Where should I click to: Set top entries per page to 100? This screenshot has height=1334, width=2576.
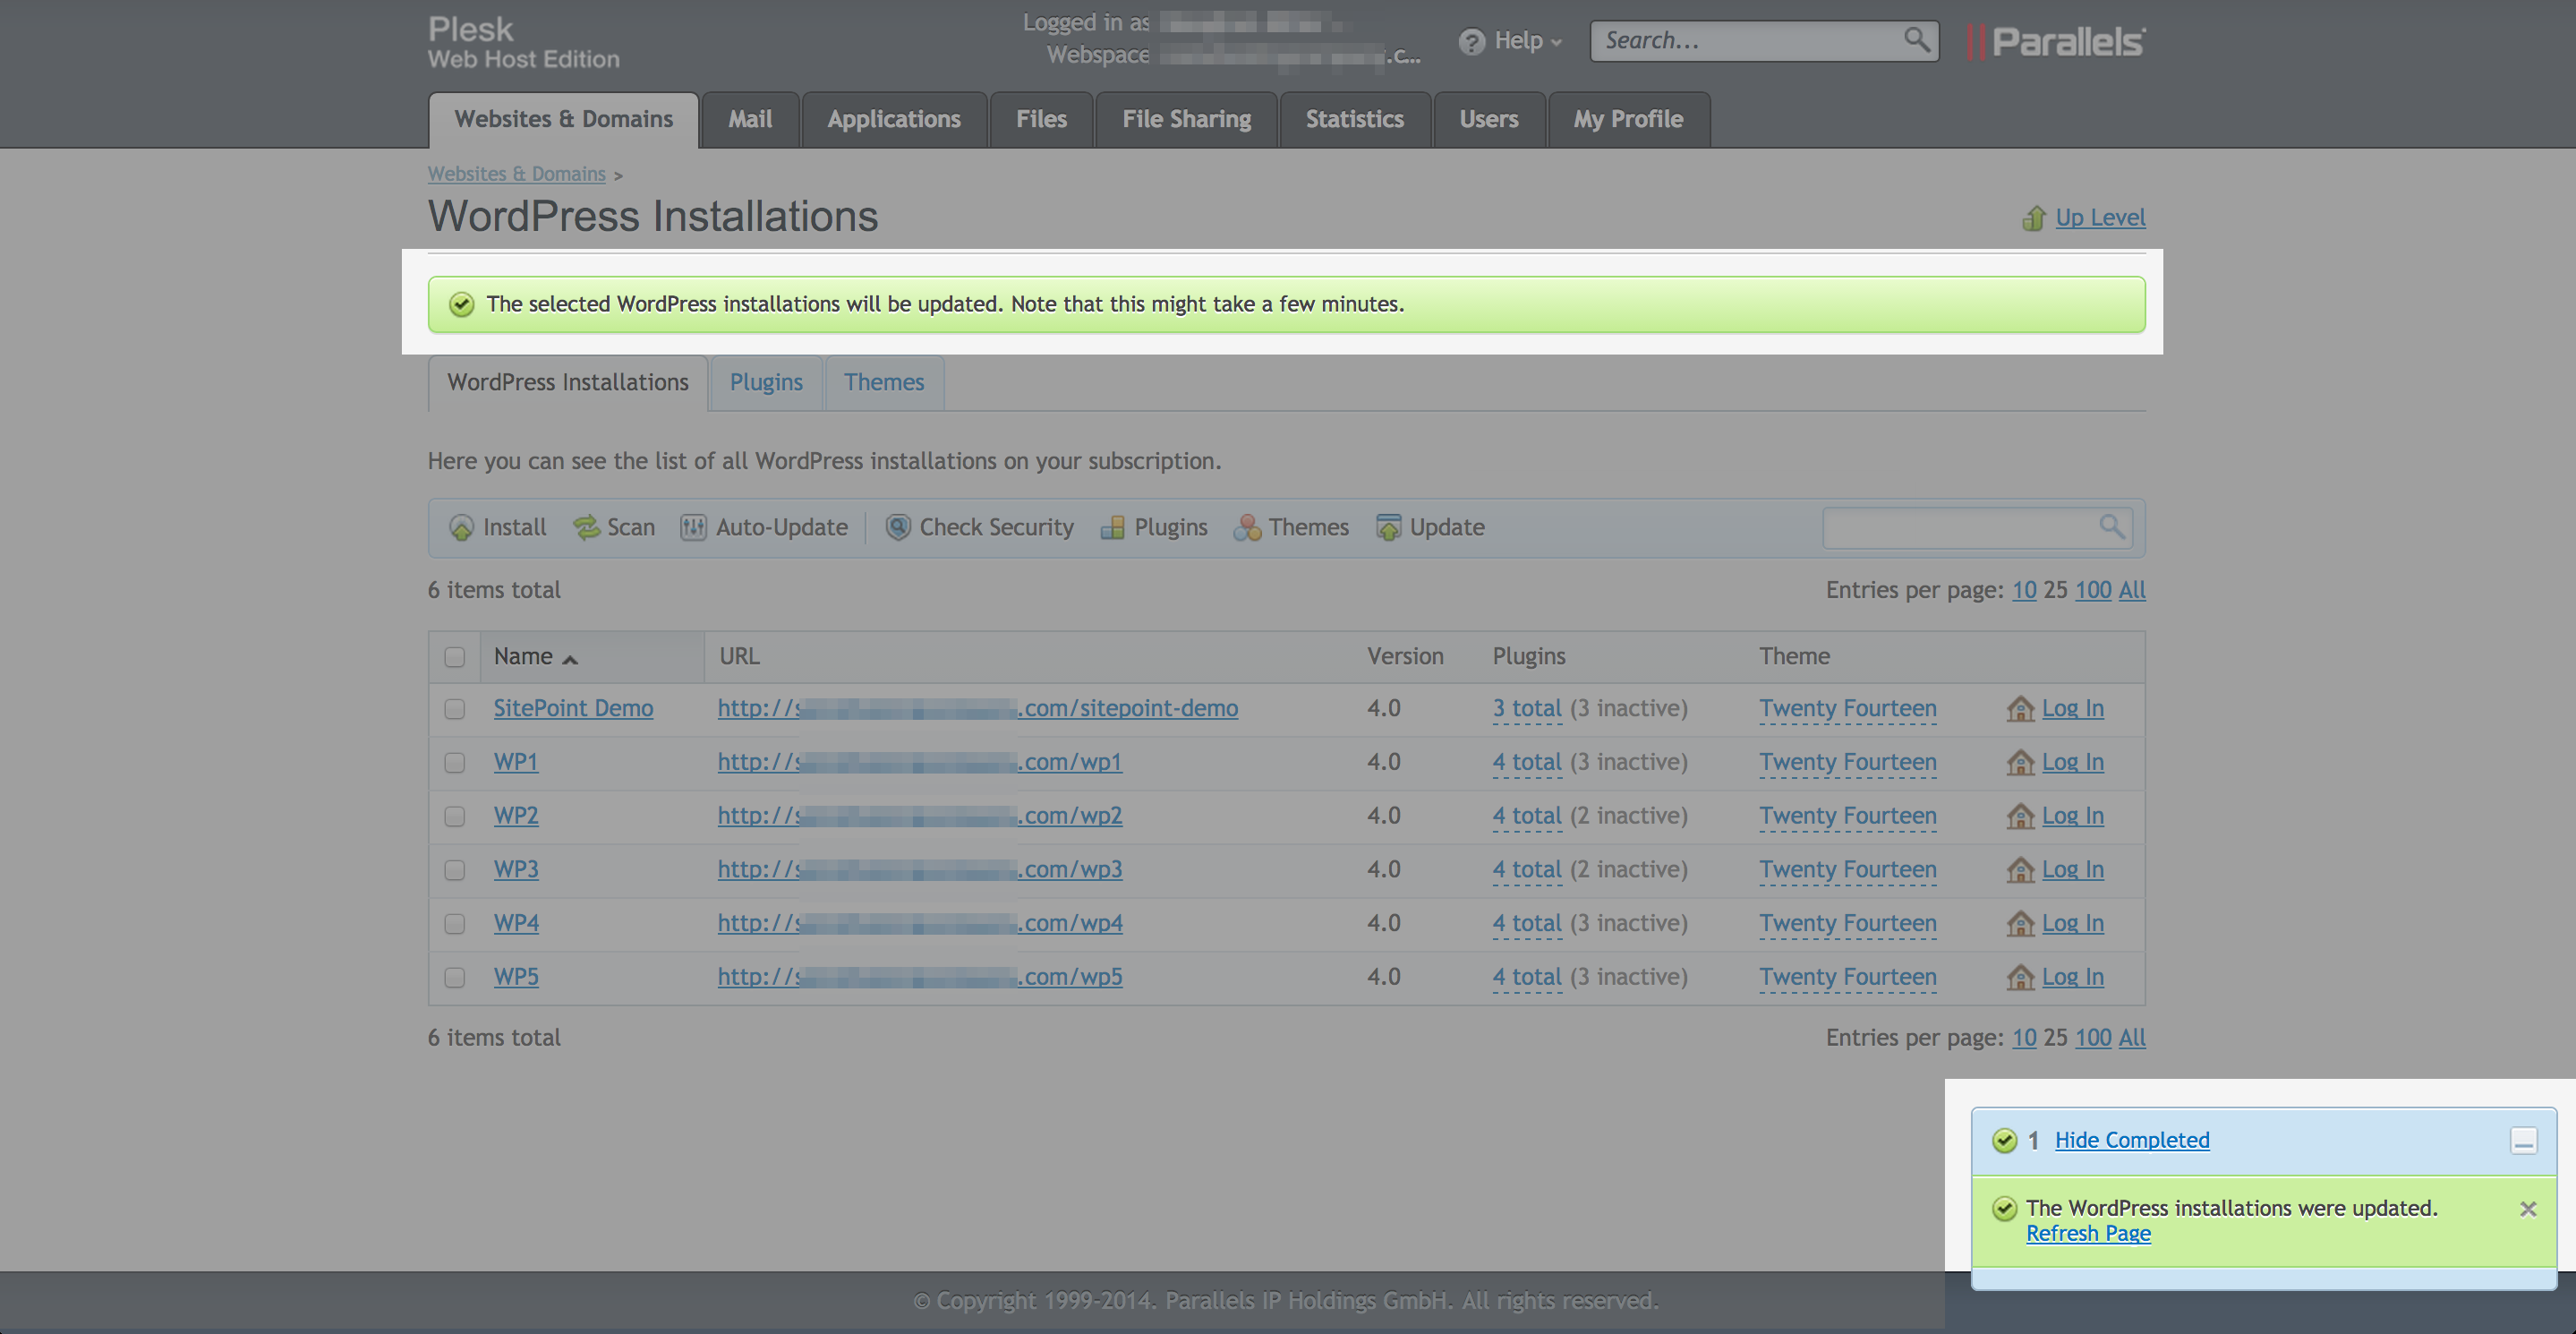tap(2093, 590)
